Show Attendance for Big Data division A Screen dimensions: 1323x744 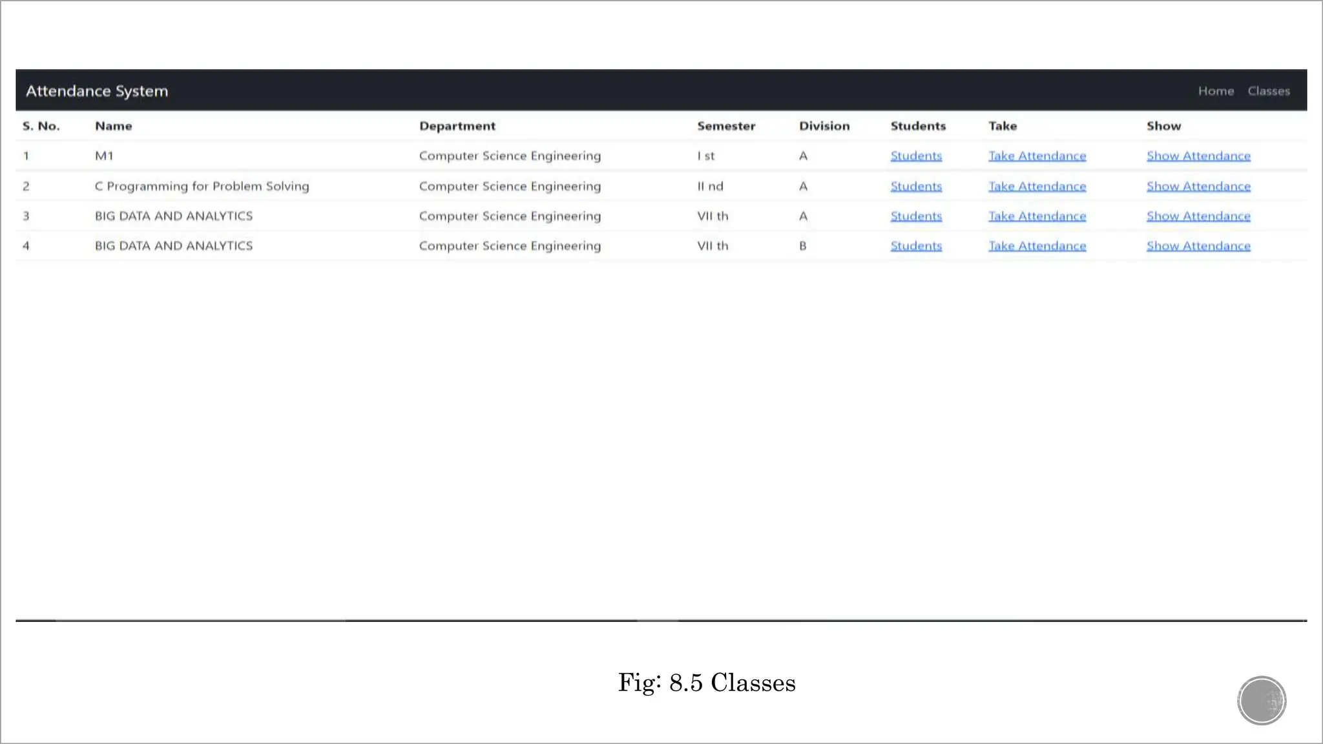(1198, 216)
